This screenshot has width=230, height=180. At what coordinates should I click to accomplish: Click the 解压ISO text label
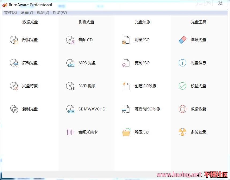(x=141, y=132)
